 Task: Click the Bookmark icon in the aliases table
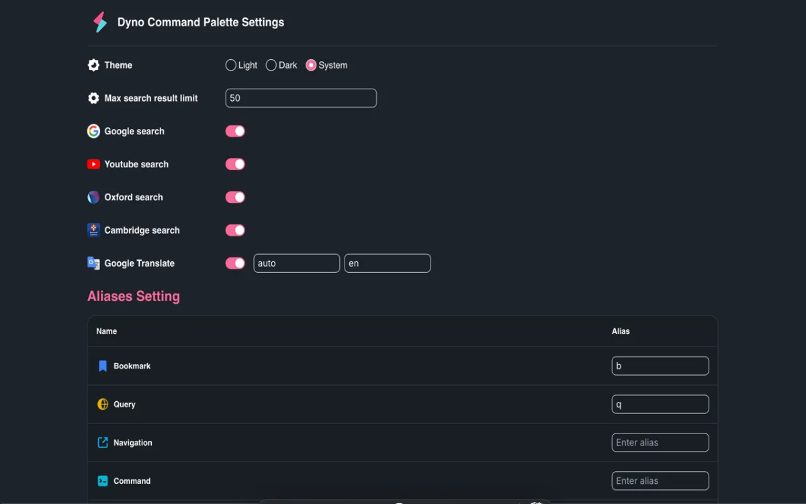[x=102, y=366]
